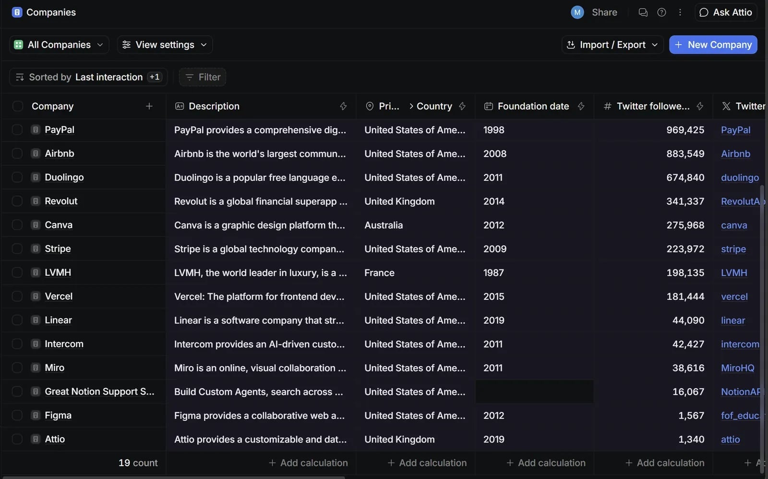Screen dimensions: 768x479
Task: Click lightning icon in the Twitter followers header
Action: pos(700,106)
